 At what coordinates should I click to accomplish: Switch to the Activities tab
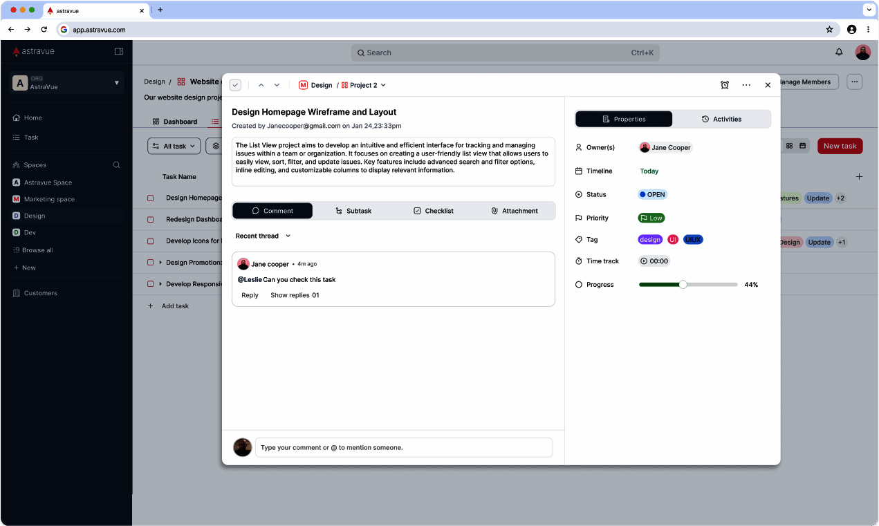(721, 119)
